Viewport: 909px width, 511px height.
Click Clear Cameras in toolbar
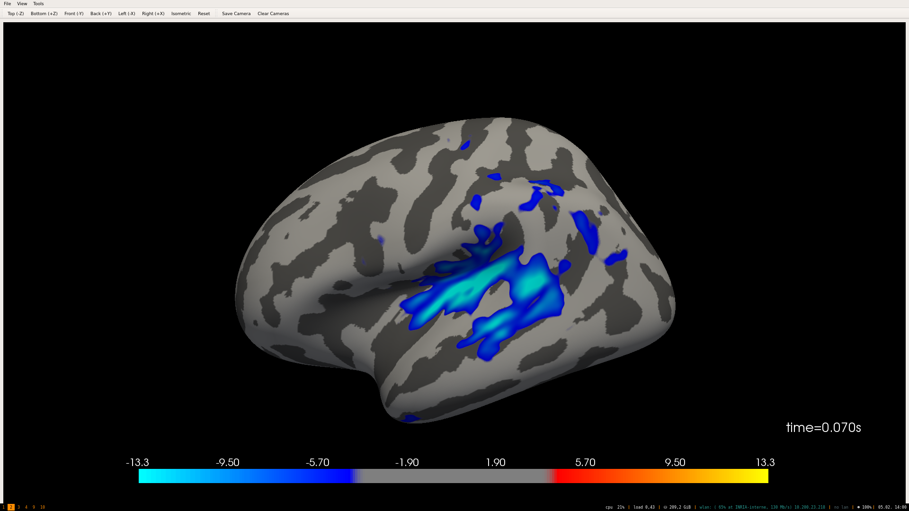point(273,14)
